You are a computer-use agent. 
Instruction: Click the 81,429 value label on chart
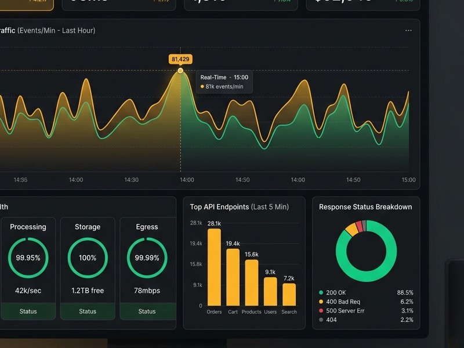pyautogui.click(x=180, y=59)
